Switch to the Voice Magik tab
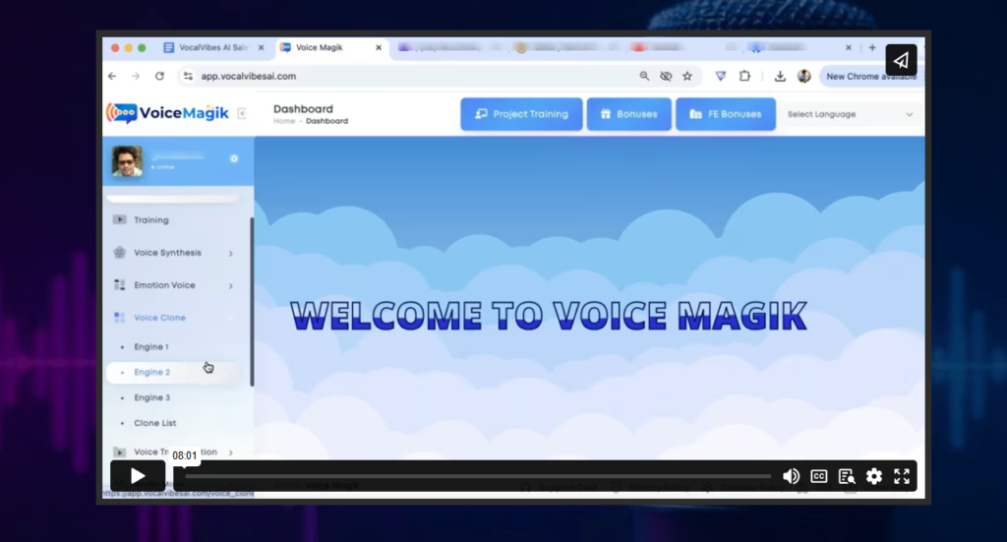Viewport: 1007px width, 542px height. (x=330, y=47)
